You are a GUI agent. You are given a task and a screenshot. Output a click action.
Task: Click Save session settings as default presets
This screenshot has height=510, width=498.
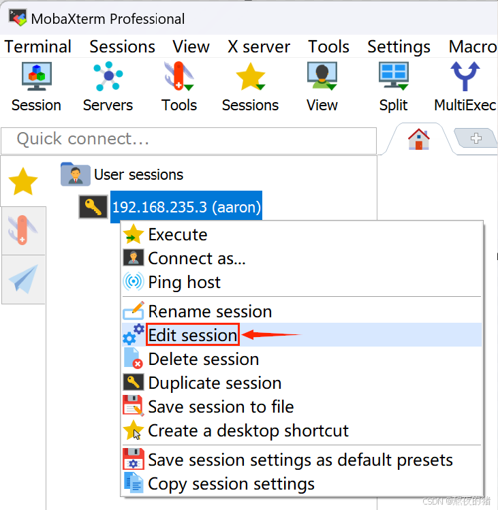point(302,460)
